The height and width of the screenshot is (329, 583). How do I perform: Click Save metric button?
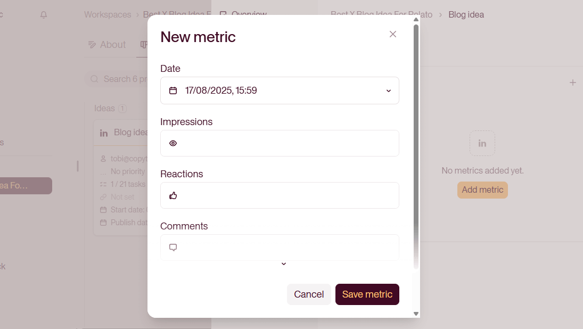point(367,294)
